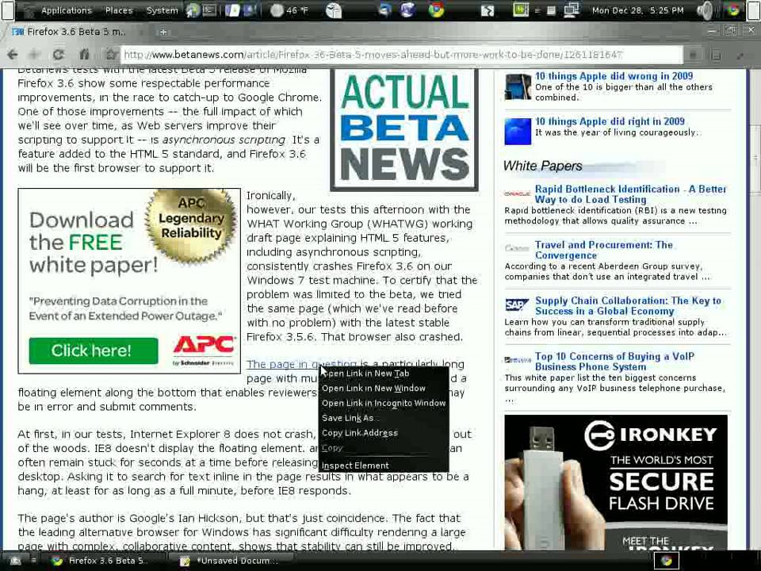This screenshot has width=761, height=571.
Task: Open the System menu
Action: click(x=162, y=10)
